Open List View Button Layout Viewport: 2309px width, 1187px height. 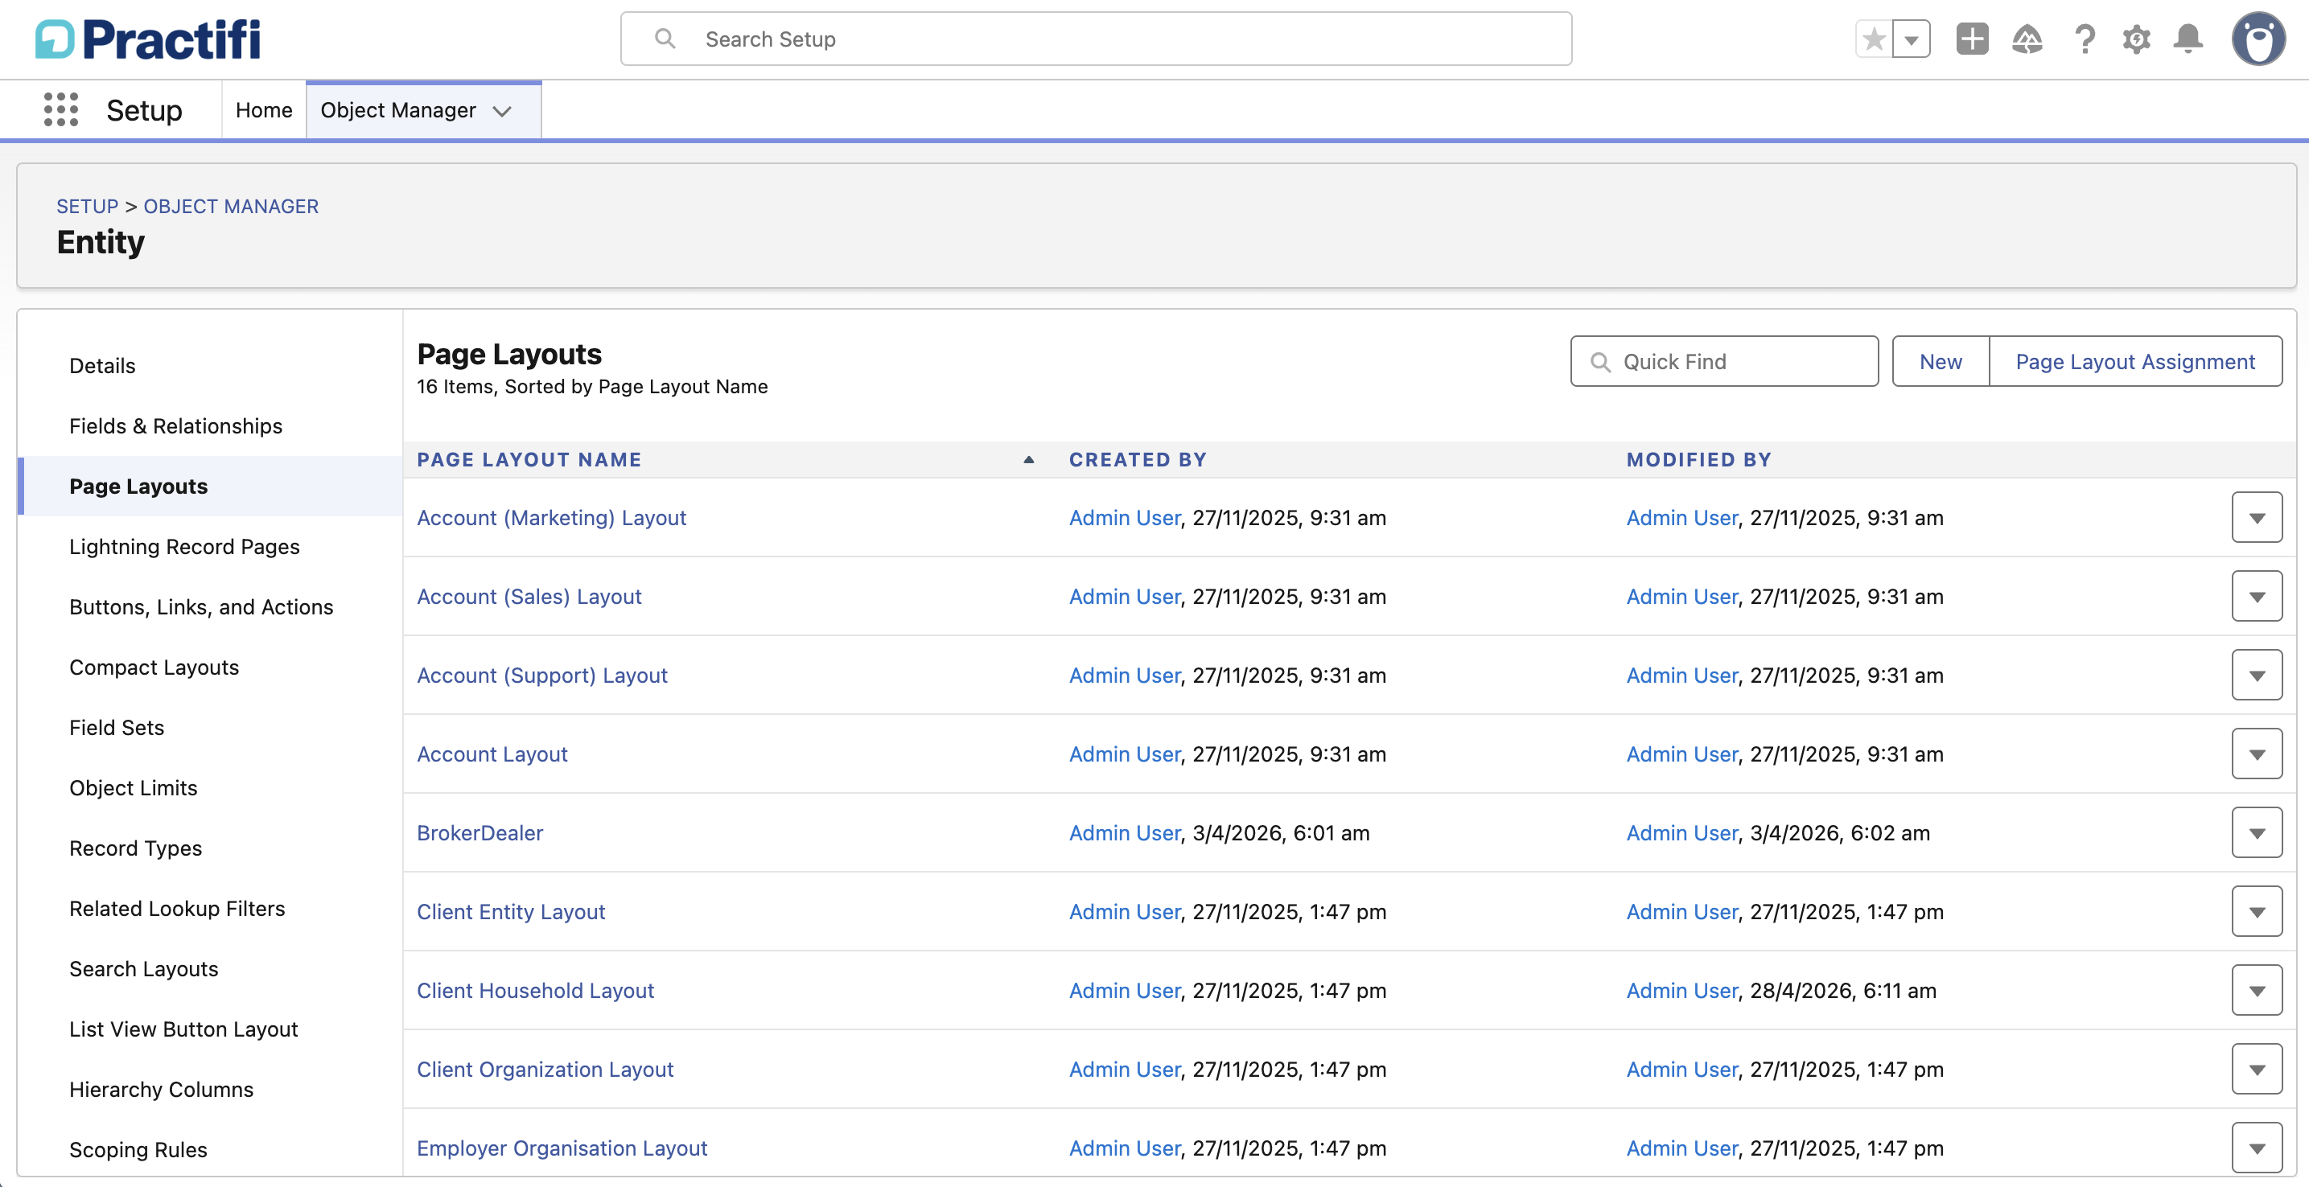(x=183, y=1029)
